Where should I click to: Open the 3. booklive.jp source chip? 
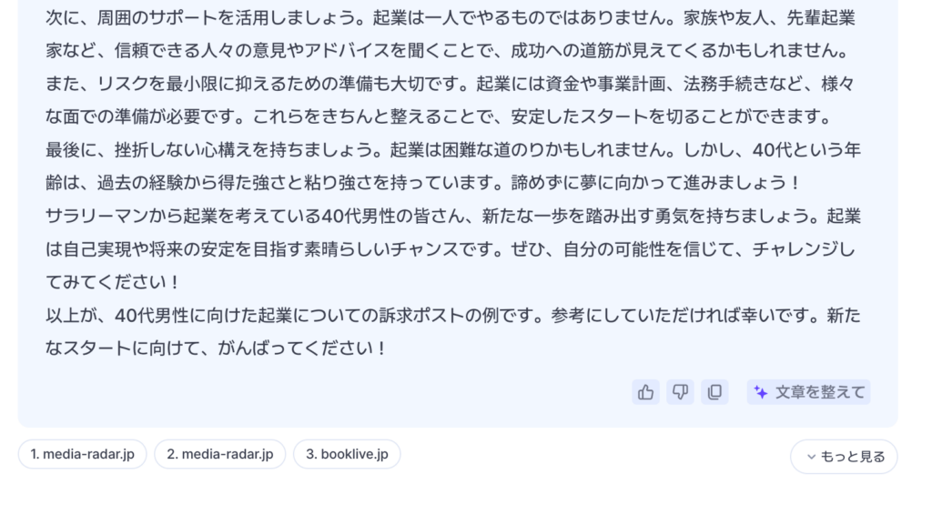(x=347, y=454)
